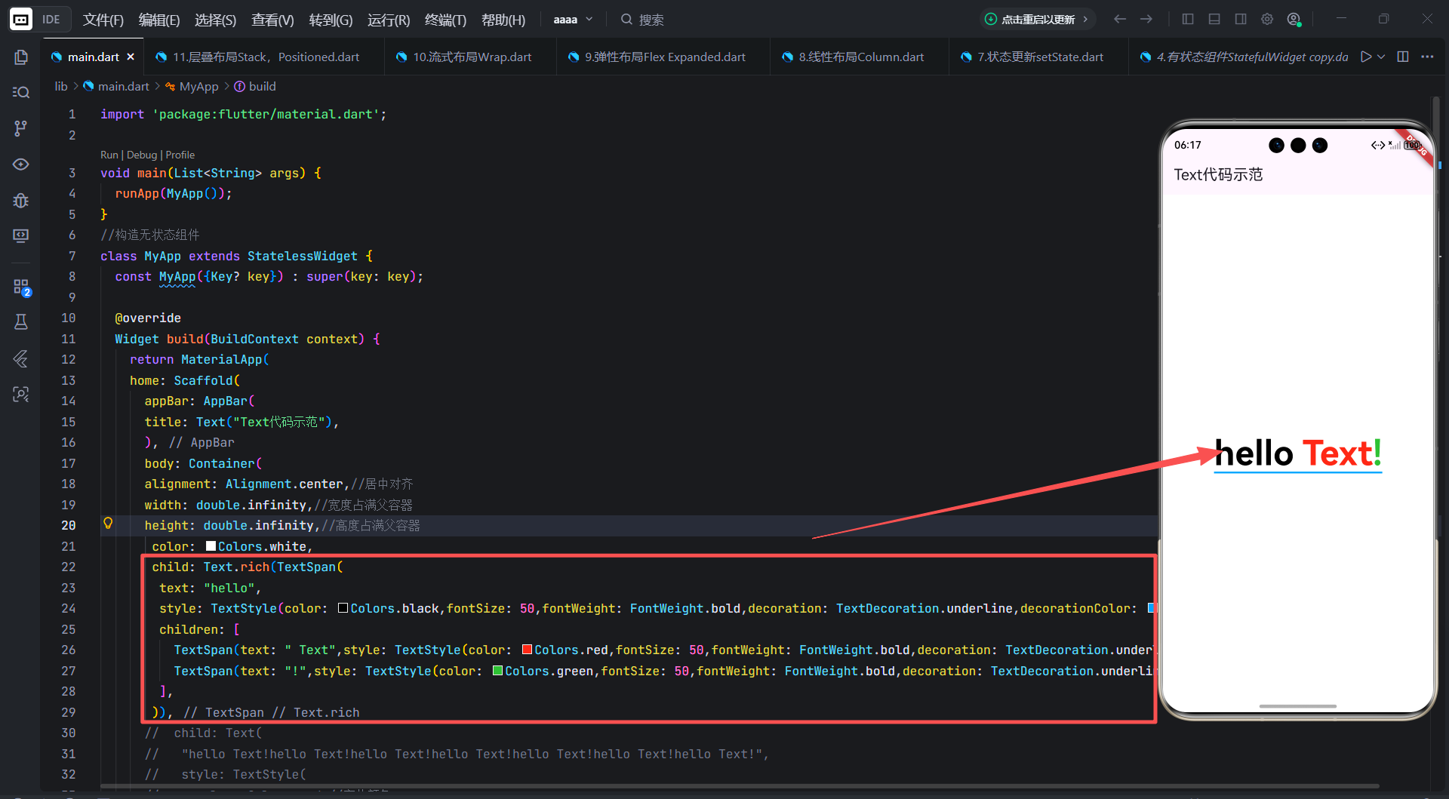Open the account profile icon

tap(1294, 19)
